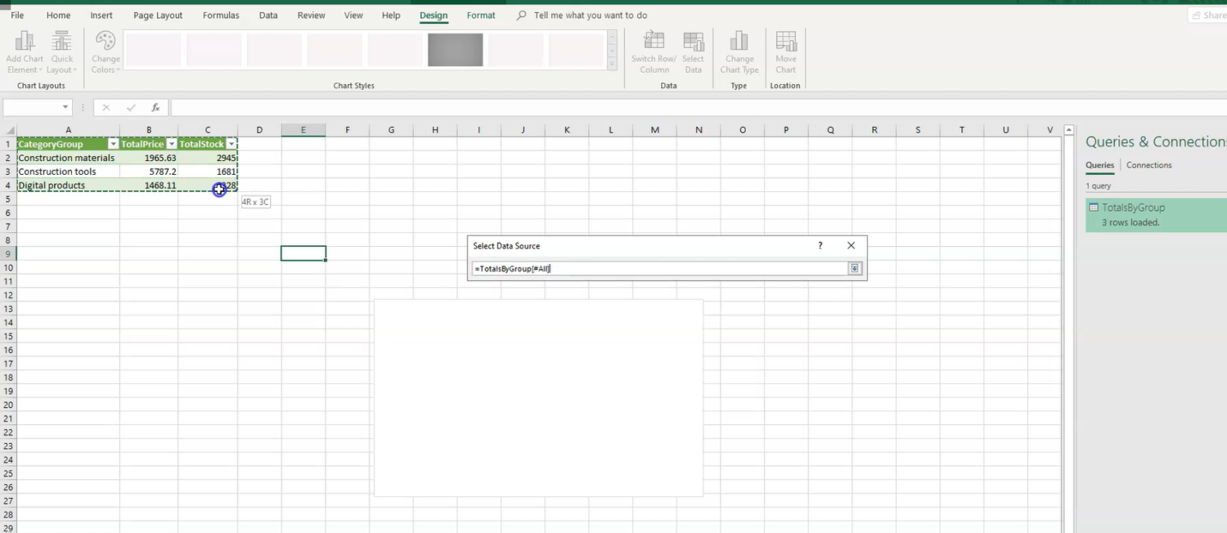Click the Select Data icon
The height and width of the screenshot is (533, 1227).
point(693,43)
